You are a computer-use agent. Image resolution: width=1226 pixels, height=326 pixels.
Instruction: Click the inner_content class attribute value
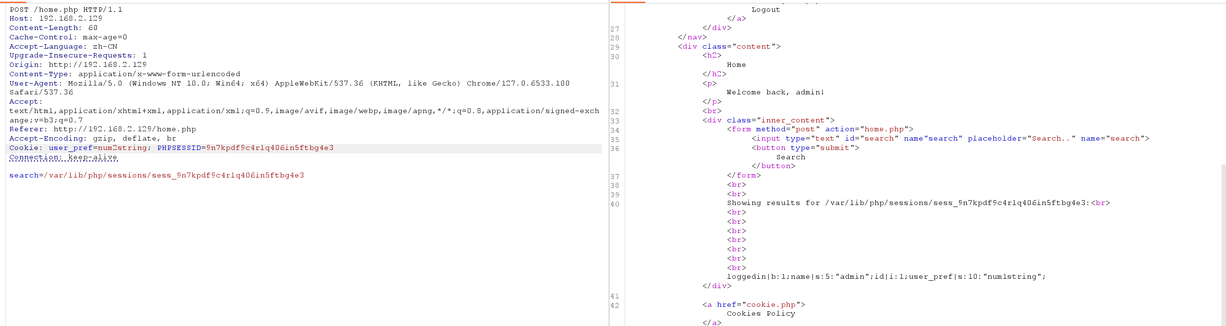[793, 120]
